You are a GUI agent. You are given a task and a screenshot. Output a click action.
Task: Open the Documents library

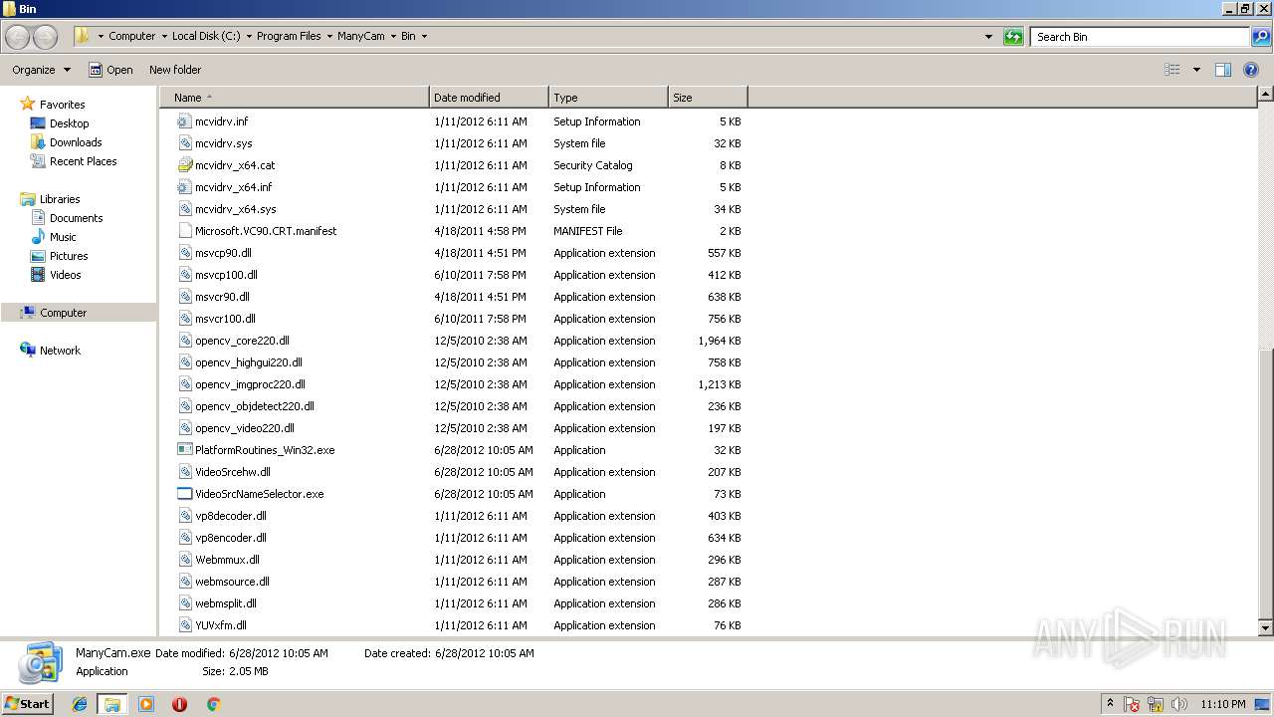pyautogui.click(x=76, y=218)
